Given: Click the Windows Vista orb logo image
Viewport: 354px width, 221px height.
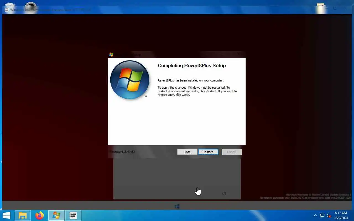Looking at the screenshot, I should (130, 80).
